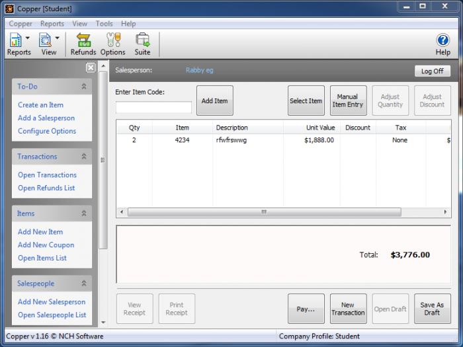Collapse the Salespeople section
This screenshot has height=347, width=463.
click(x=84, y=284)
